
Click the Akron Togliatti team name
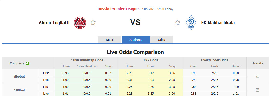point(54,22)
